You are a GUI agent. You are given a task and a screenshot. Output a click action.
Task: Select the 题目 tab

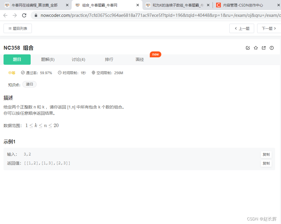point(17,59)
